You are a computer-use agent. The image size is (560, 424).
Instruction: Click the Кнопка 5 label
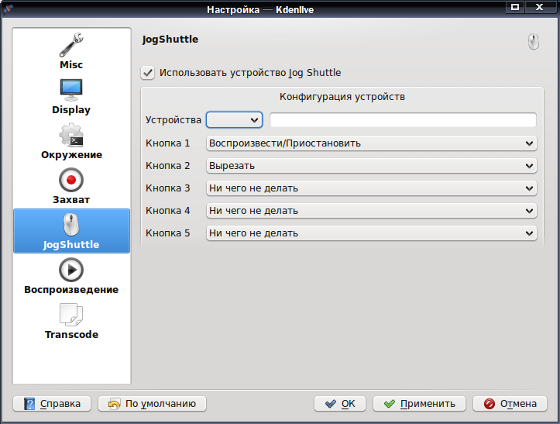(167, 233)
